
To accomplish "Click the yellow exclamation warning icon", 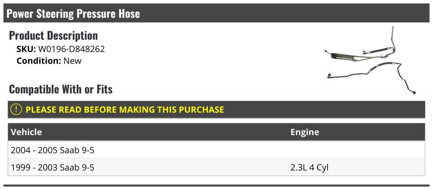I will [17, 109].
